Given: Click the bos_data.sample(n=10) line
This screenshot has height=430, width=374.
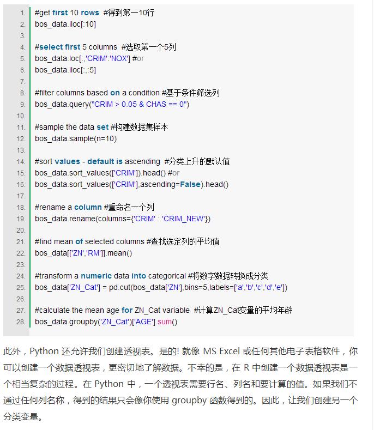Looking at the screenshot, I should 76,138.
